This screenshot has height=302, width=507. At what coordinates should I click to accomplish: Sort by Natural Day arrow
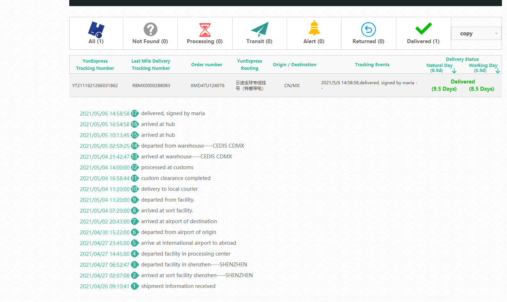[454, 71]
